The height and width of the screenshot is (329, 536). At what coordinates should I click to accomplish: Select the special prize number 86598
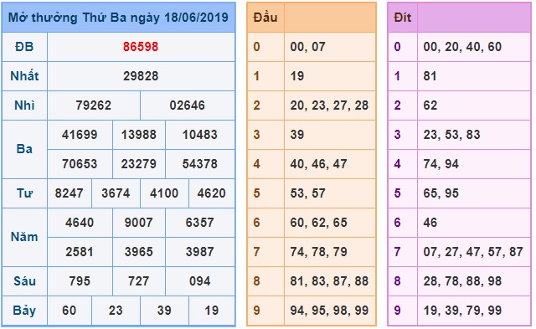141,47
